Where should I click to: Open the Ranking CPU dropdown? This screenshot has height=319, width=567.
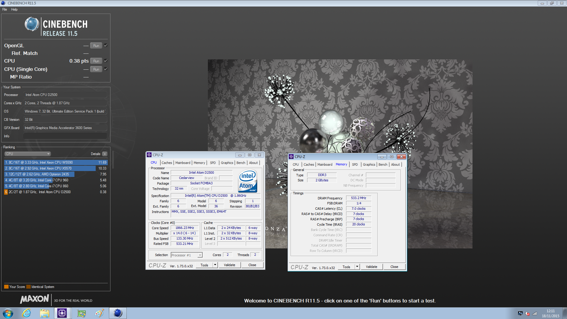point(28,154)
